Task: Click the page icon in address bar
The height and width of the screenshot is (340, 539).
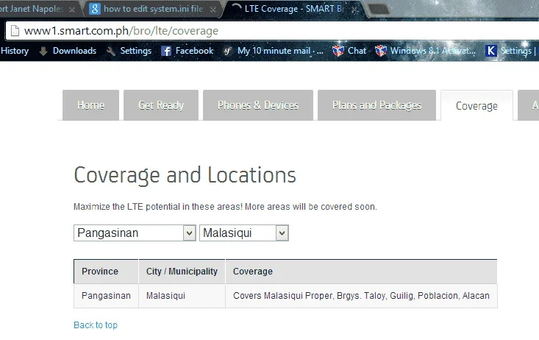Action: tap(15, 31)
